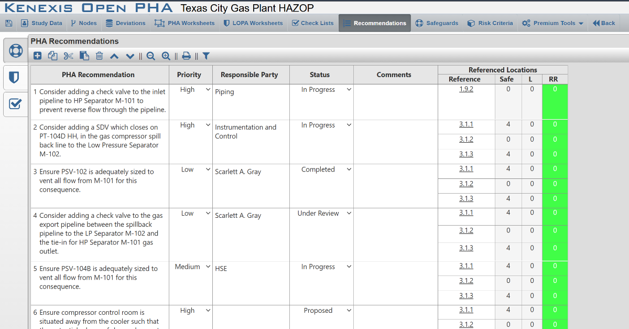The image size is (629, 329).
Task: Cut the selected recommendation using scissors icon
Action: [68, 56]
